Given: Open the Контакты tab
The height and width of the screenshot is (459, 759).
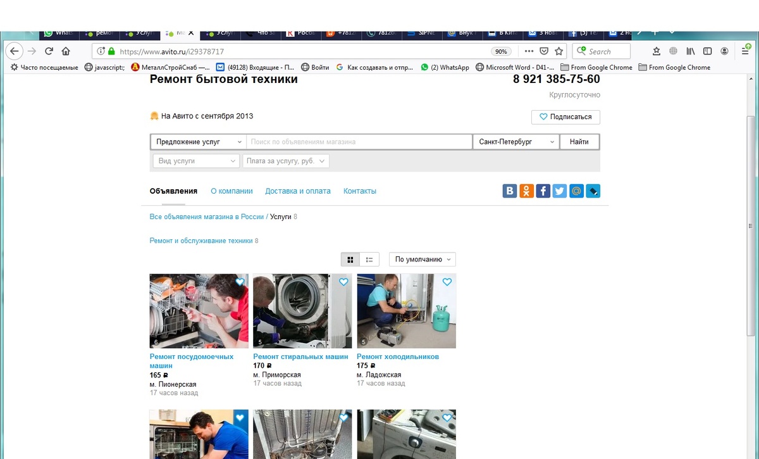Looking at the screenshot, I should (x=360, y=191).
